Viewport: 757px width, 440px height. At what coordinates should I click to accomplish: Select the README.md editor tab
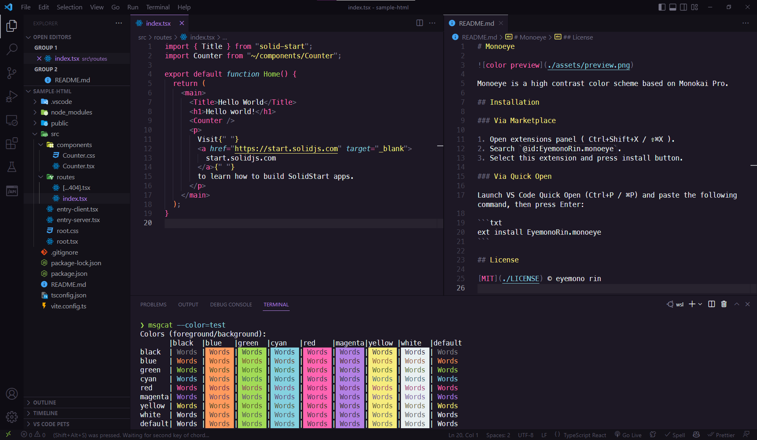point(476,23)
